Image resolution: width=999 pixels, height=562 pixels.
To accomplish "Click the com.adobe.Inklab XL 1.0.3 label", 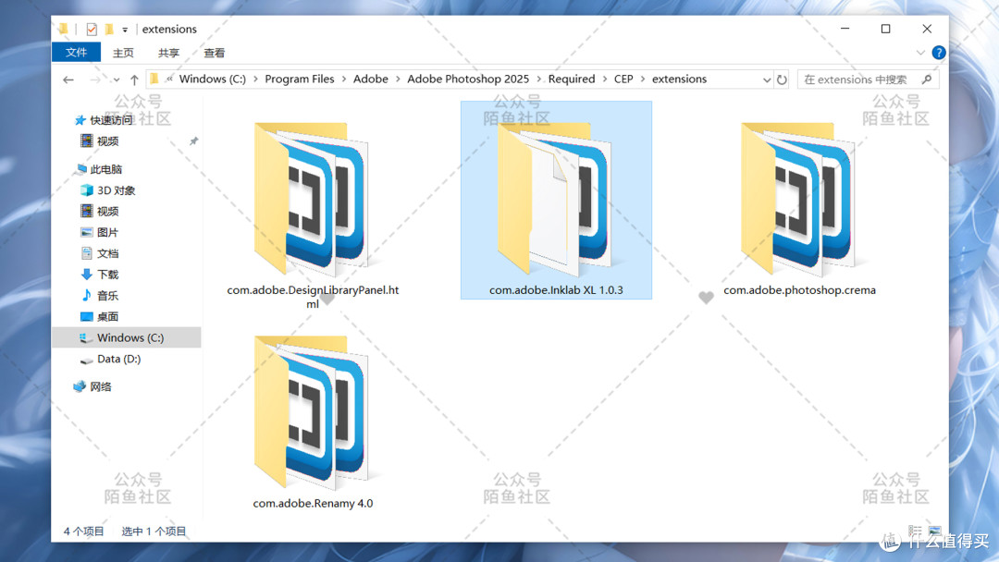I will (x=556, y=289).
